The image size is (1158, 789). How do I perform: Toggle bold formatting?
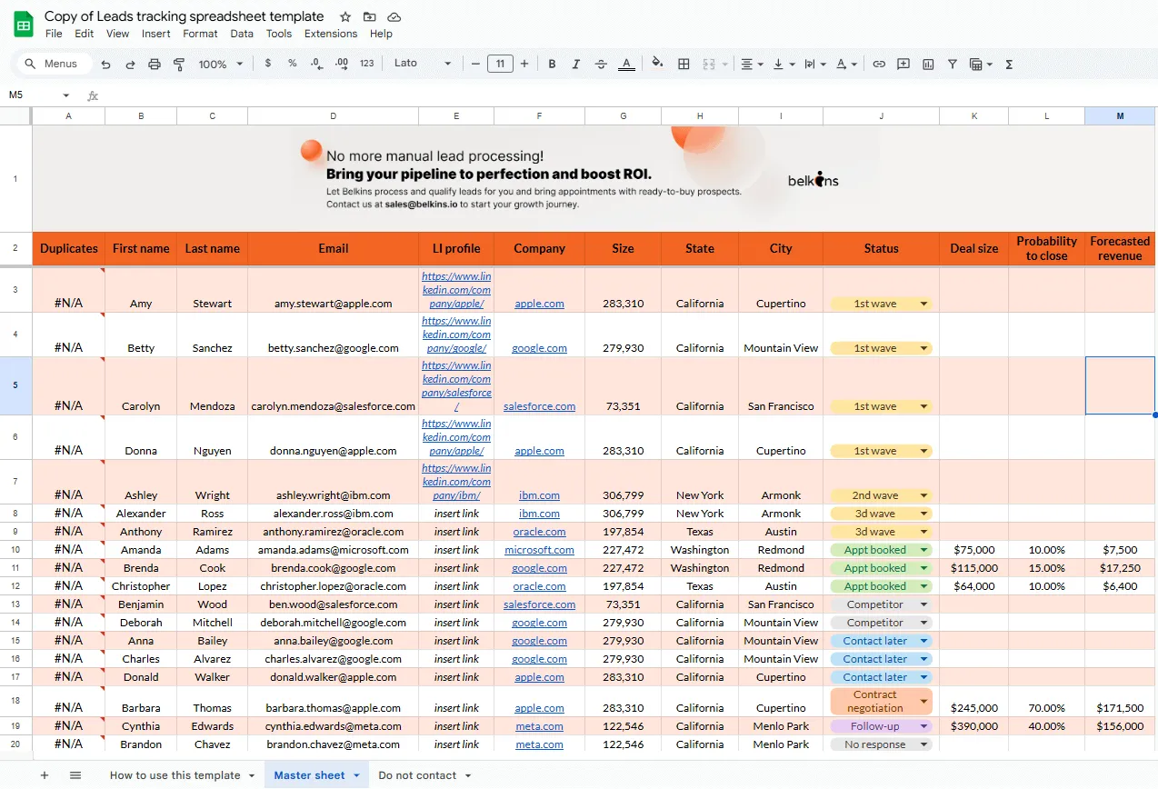coord(552,64)
